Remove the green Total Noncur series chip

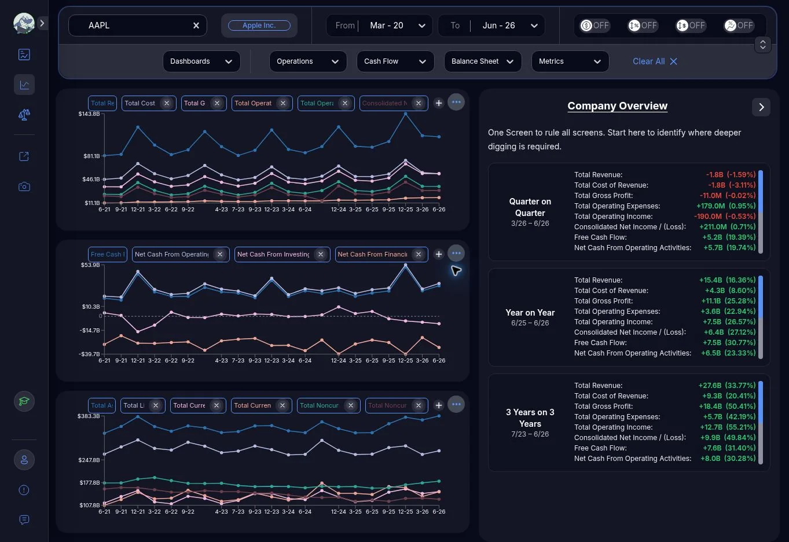[351, 405]
